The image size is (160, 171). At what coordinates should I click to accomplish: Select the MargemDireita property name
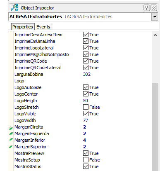[x=29, y=127]
